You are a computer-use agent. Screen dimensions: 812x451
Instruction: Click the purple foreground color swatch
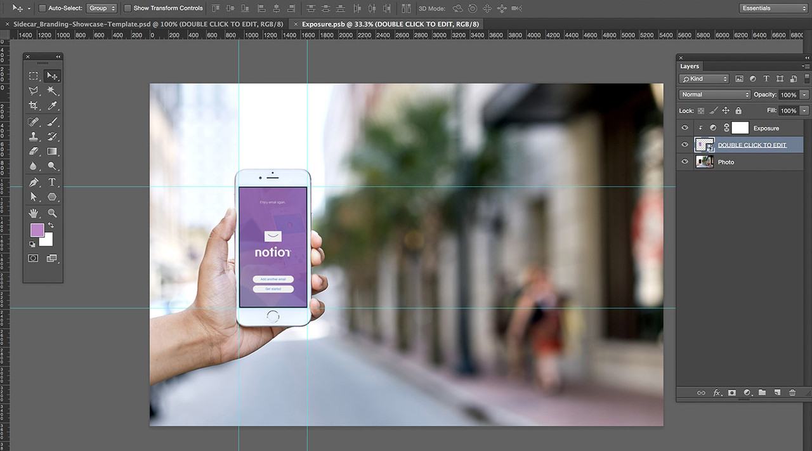click(x=37, y=230)
